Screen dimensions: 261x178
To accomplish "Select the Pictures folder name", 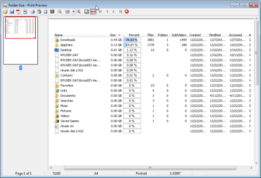I will coord(66,111).
